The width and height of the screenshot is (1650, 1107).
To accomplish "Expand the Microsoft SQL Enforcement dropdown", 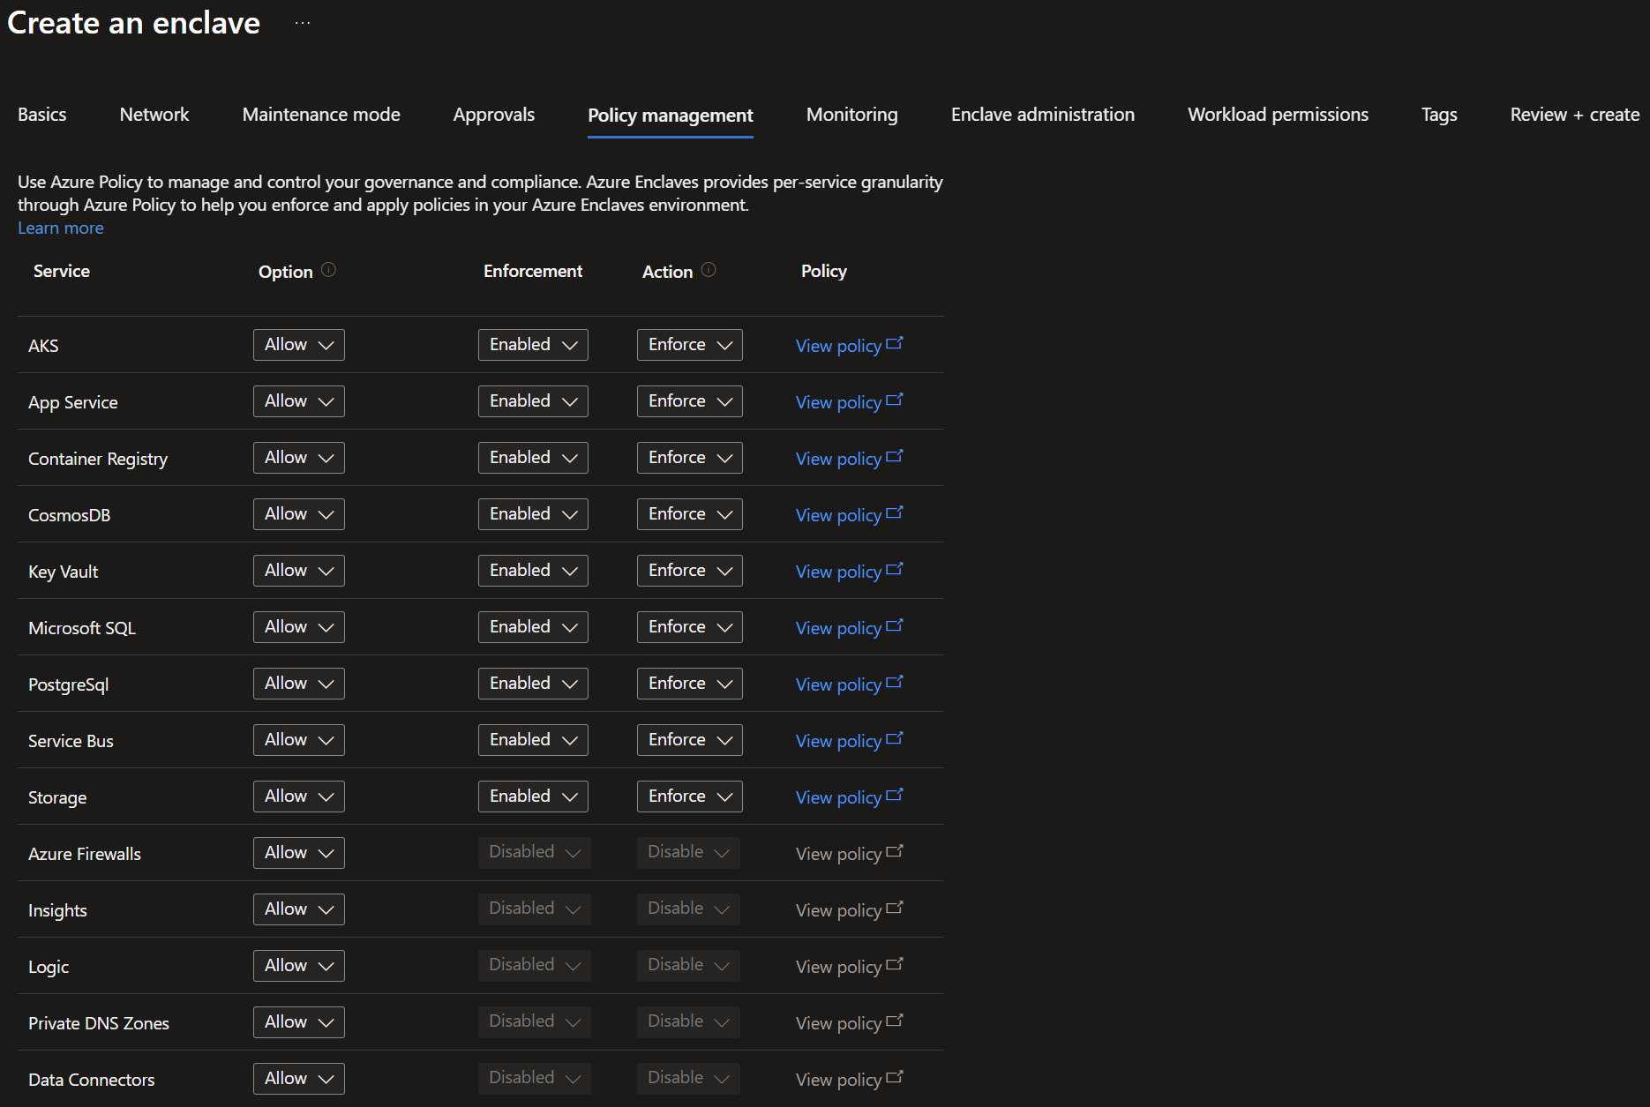I will click(533, 627).
